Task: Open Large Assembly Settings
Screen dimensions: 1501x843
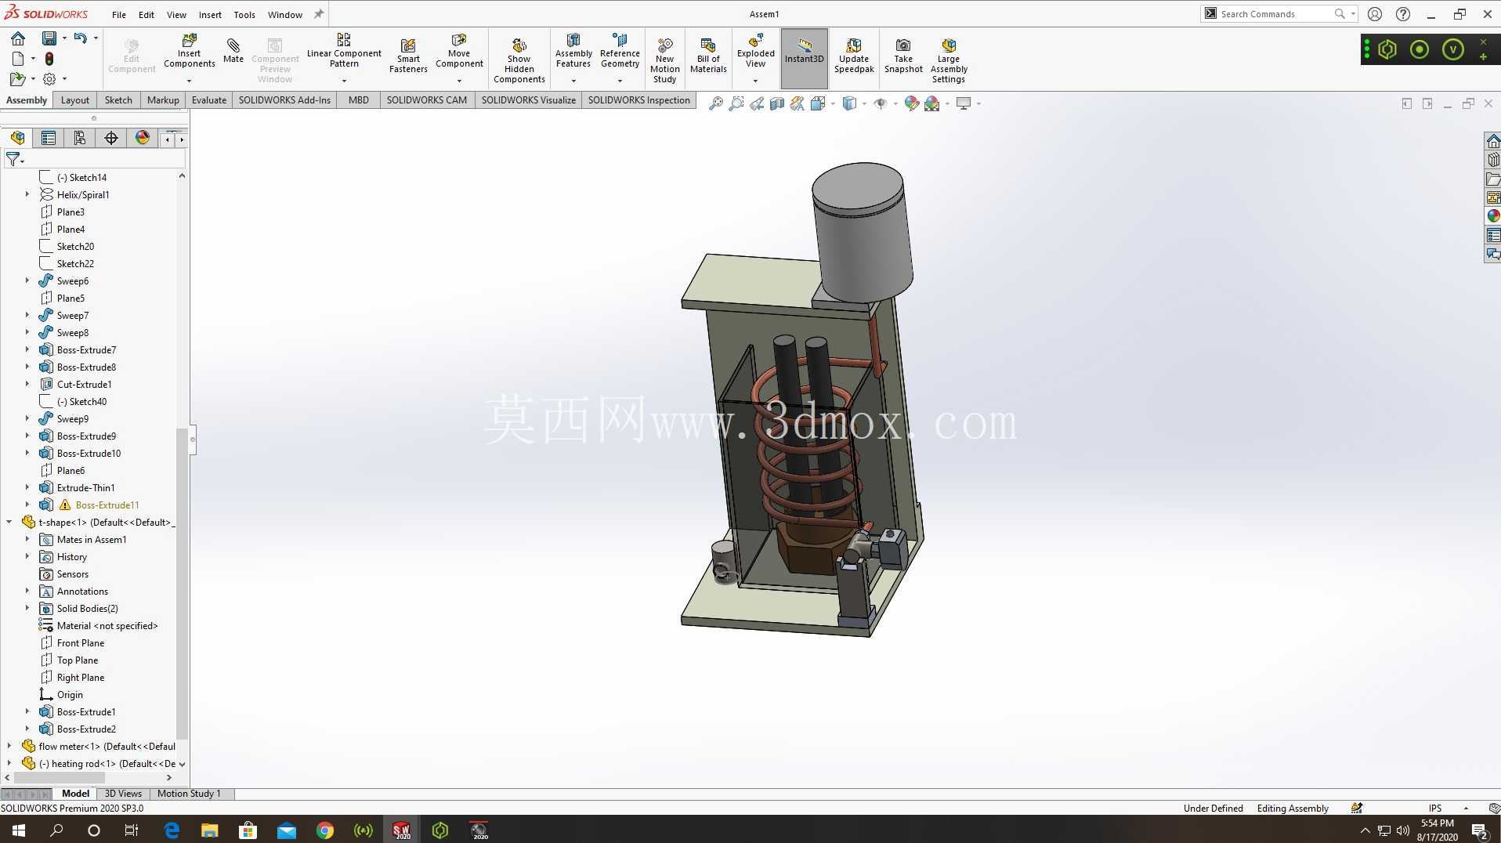Action: pos(948,61)
